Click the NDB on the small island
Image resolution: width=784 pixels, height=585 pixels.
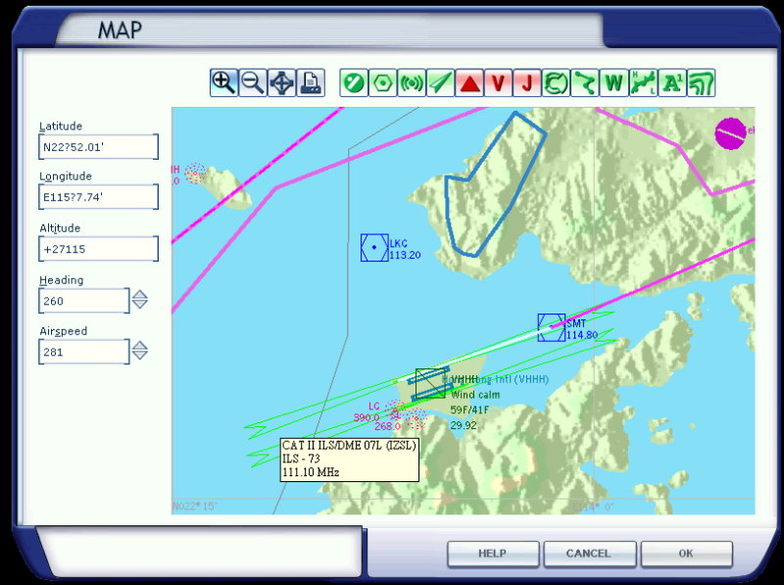coord(195,173)
